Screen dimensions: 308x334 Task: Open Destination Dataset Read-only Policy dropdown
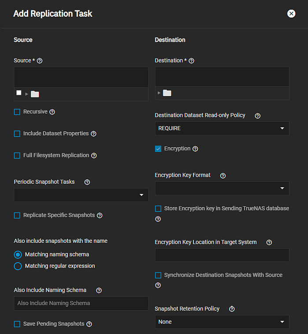coord(222,128)
